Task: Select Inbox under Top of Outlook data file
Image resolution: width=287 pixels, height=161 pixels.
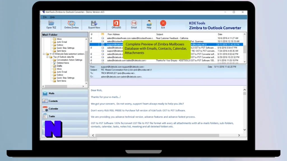Action: pyautogui.click(x=59, y=69)
